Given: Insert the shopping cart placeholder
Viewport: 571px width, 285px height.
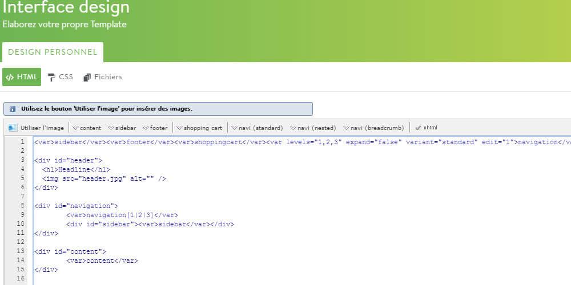Looking at the screenshot, I should tap(199, 128).
